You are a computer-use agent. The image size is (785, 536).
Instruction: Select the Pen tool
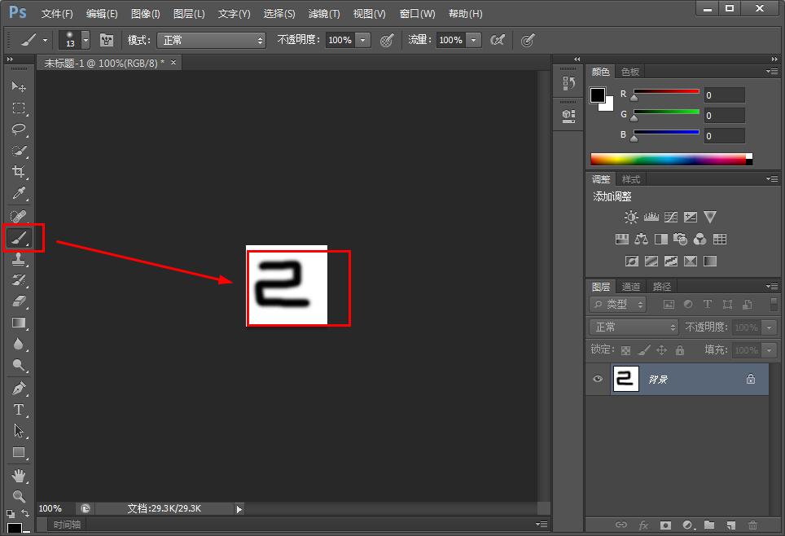pyautogui.click(x=19, y=389)
